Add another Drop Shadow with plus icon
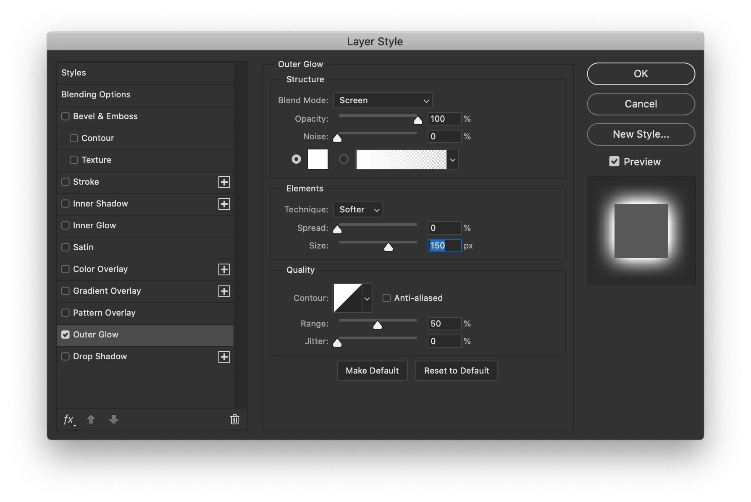The width and height of the screenshot is (751, 502). pyautogui.click(x=224, y=357)
